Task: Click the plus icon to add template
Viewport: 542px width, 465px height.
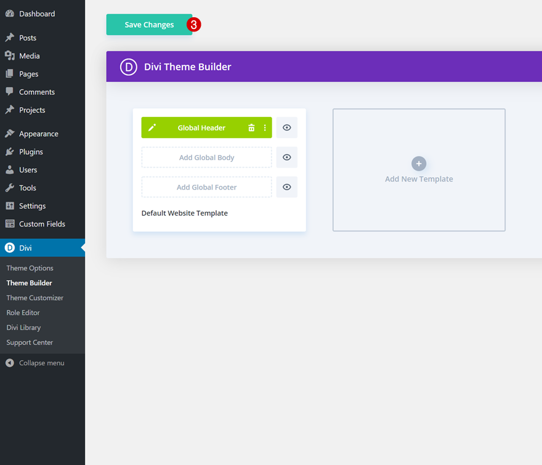Action: coord(419,164)
